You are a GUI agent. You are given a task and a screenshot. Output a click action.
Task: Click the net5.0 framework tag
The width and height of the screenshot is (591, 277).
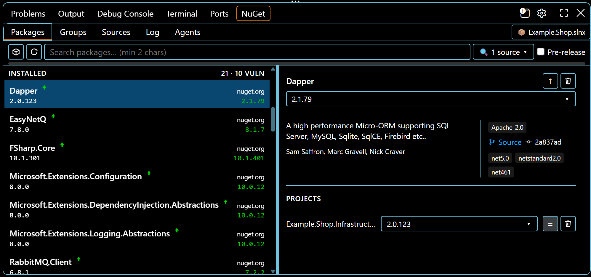500,158
